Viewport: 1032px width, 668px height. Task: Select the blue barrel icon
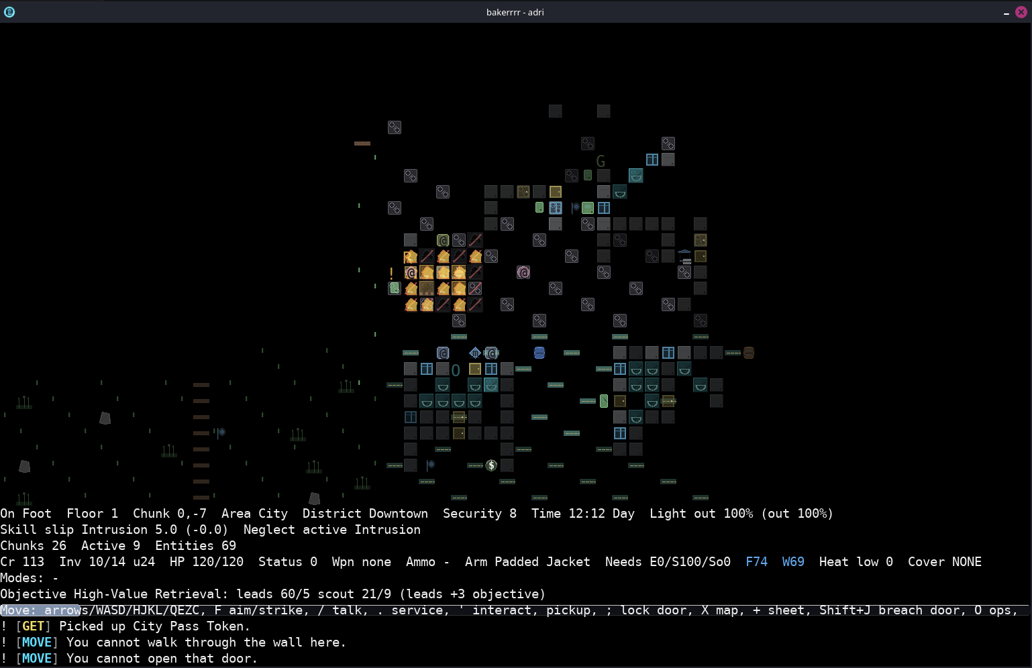[539, 353]
